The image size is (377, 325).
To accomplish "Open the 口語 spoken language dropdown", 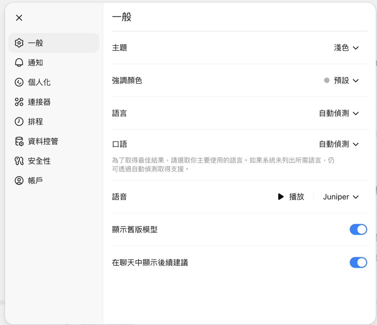I will click(x=339, y=144).
